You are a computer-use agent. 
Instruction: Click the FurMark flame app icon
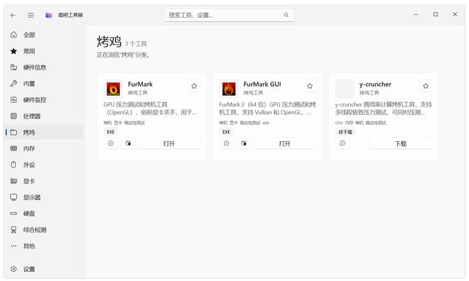click(x=113, y=89)
